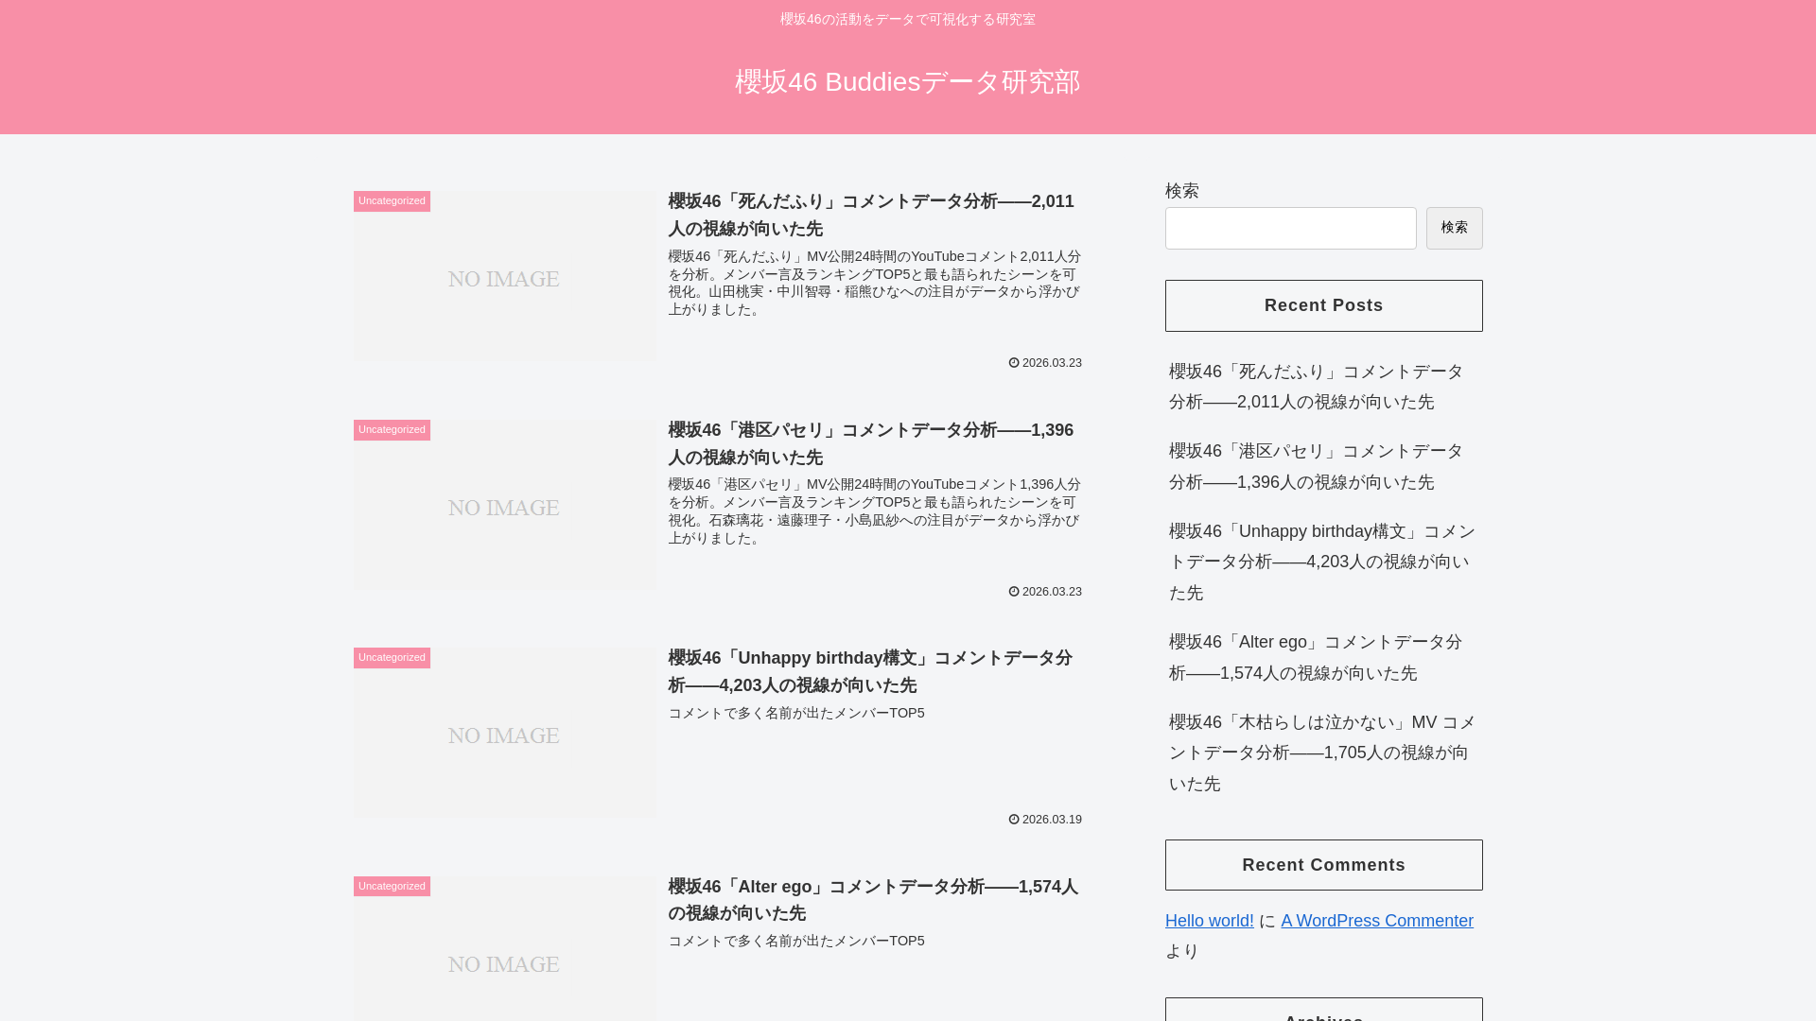Click the NO IMAGE thumbnail for Unhappy birthday構文 post
Image resolution: width=1816 pixels, height=1021 pixels.
point(504,733)
